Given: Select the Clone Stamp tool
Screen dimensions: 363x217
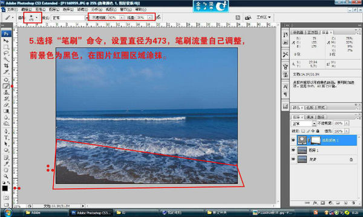Looking at the screenshot, I should [6, 92].
